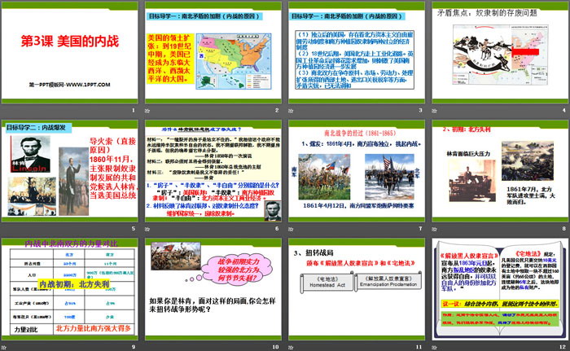The height and width of the screenshot is (351, 570).
Task: Click the animation star icon under slide 12
Action: point(432,345)
